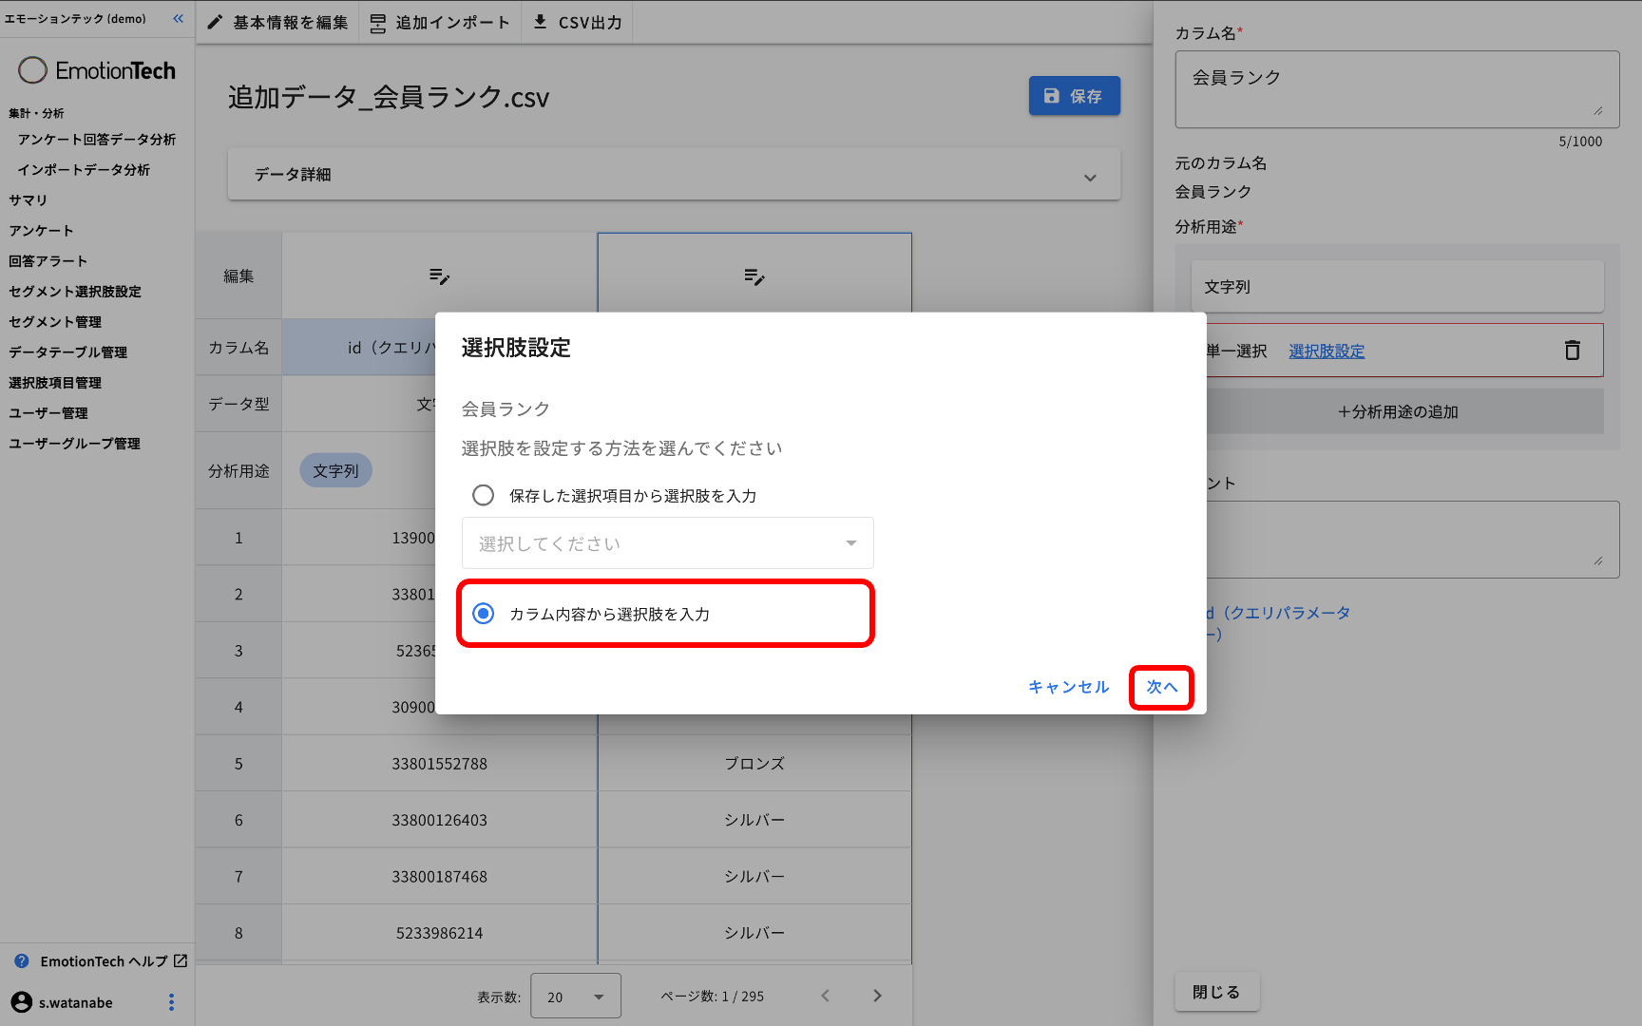Viewport: 1642px width, 1026px height.
Task: Click edit-column icon above id column
Action: [439, 276]
